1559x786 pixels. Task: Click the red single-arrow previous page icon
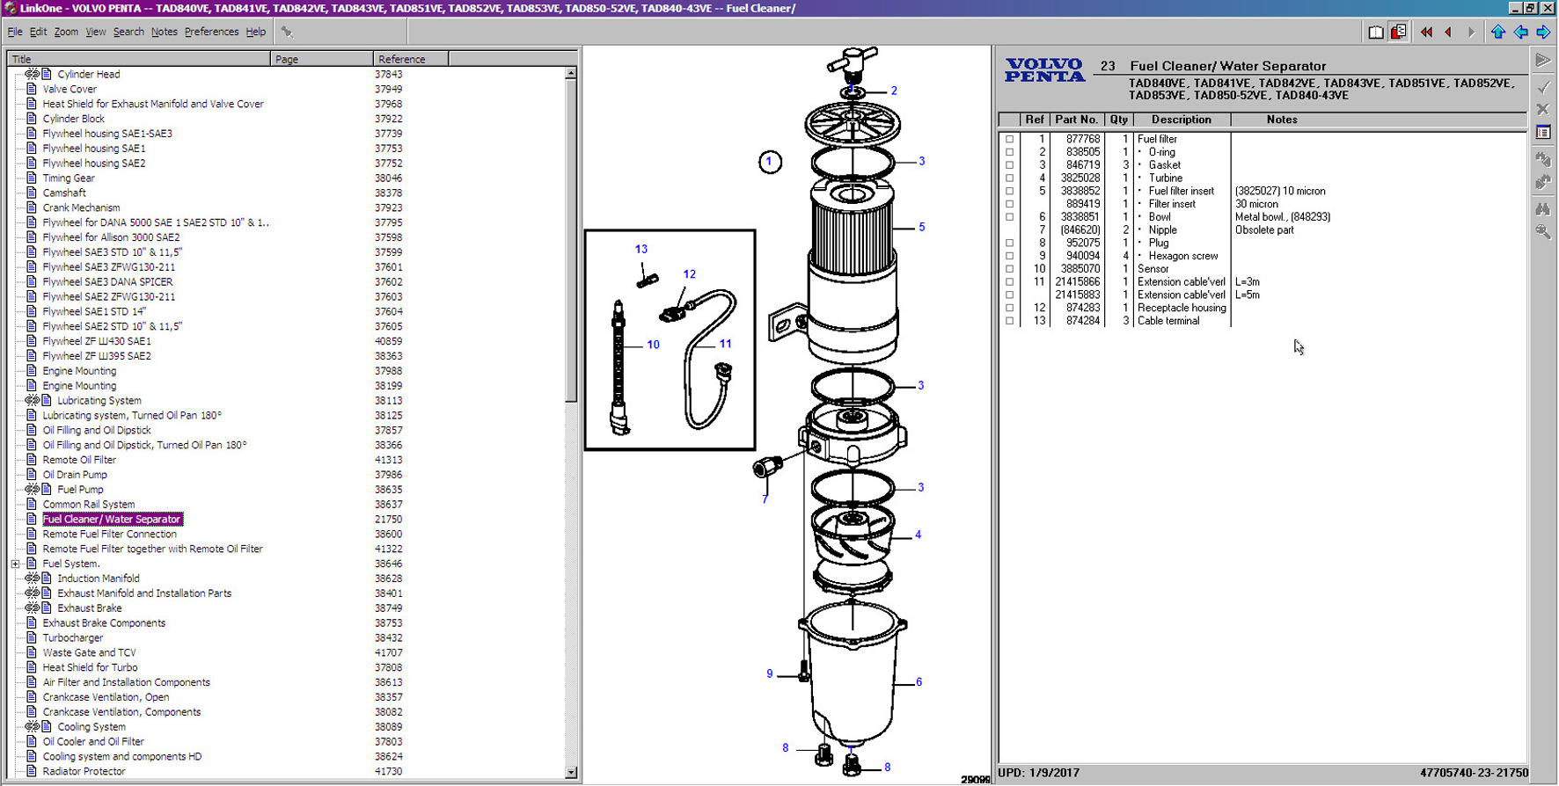click(1448, 33)
